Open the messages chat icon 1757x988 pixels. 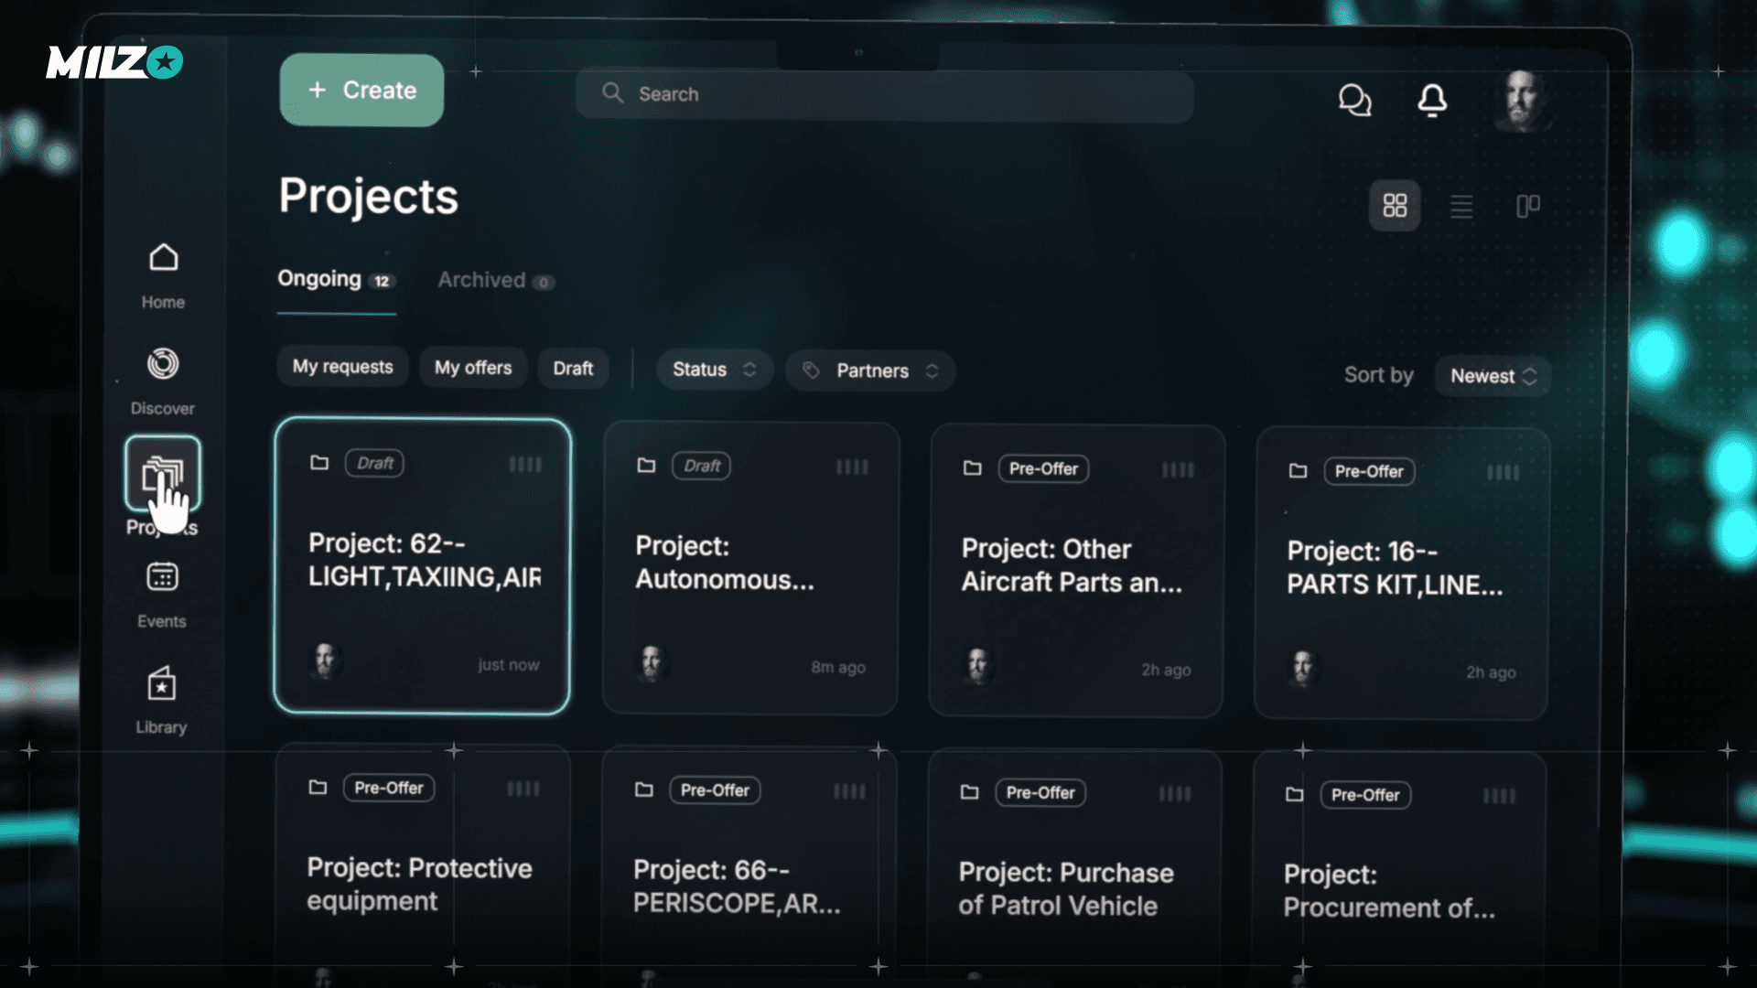(1355, 102)
